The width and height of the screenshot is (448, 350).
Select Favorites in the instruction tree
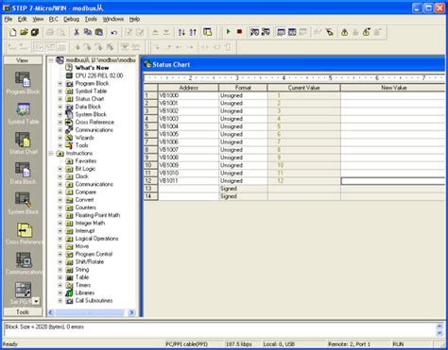click(x=86, y=161)
